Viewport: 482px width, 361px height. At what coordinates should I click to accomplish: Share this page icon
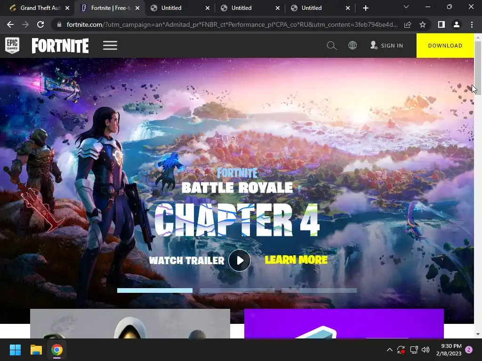click(408, 24)
